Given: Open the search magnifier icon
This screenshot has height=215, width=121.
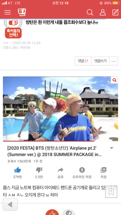Looking at the screenshot, I should (x=90, y=12).
